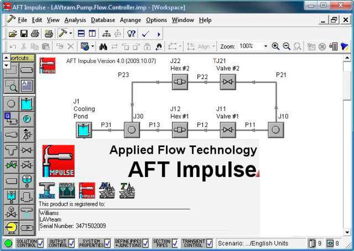Click the J11 Valve #1 junction icon
This screenshot has width=354, height=251.
coord(227,130)
